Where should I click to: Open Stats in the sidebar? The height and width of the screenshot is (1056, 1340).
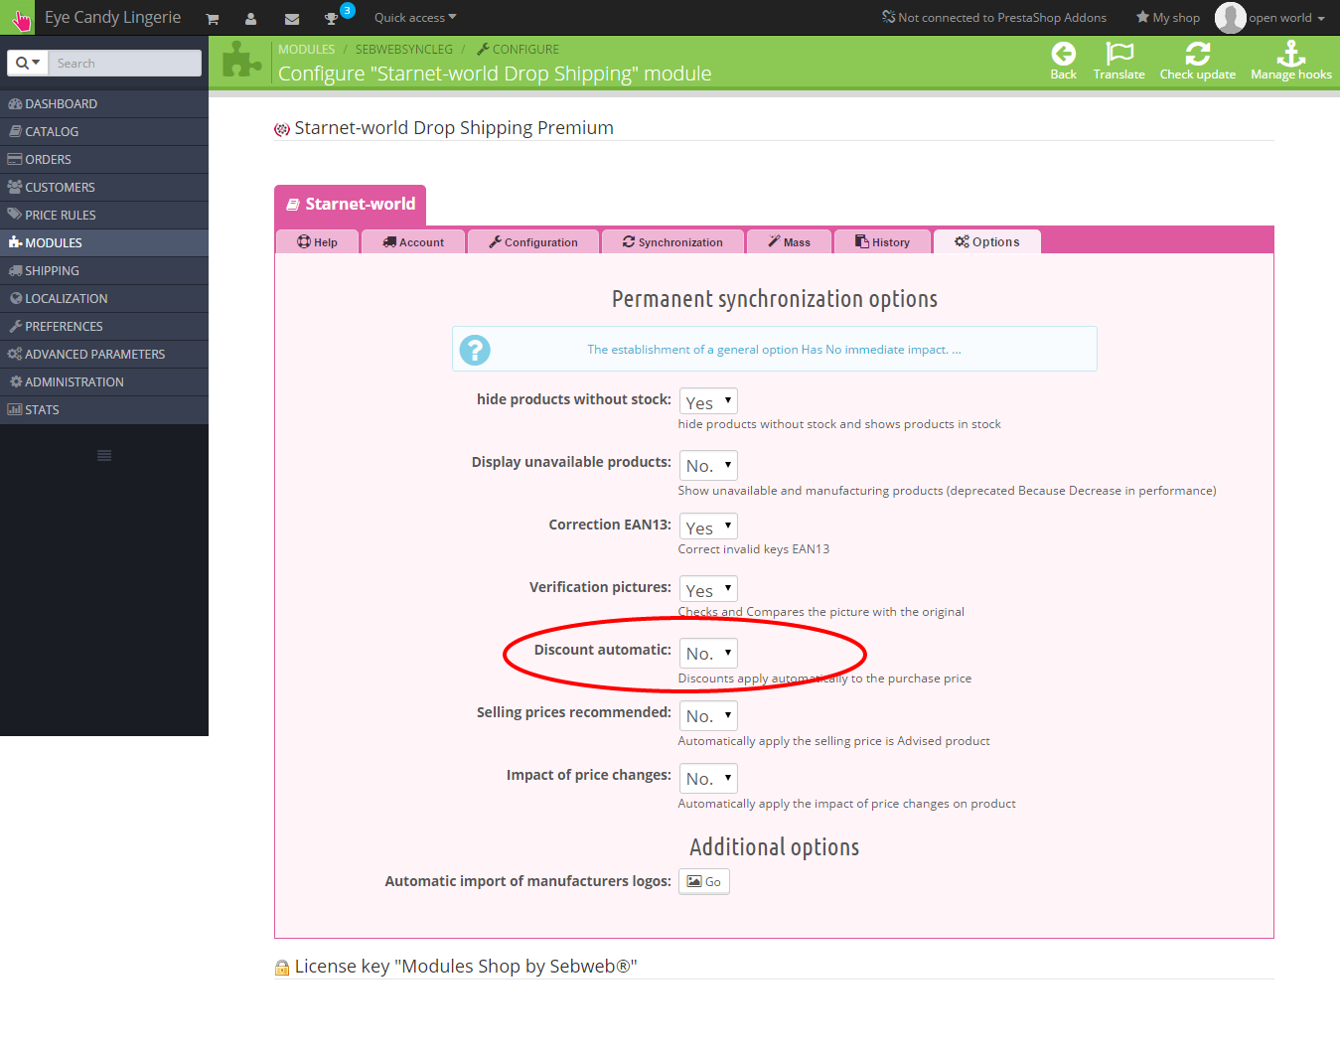tap(104, 409)
